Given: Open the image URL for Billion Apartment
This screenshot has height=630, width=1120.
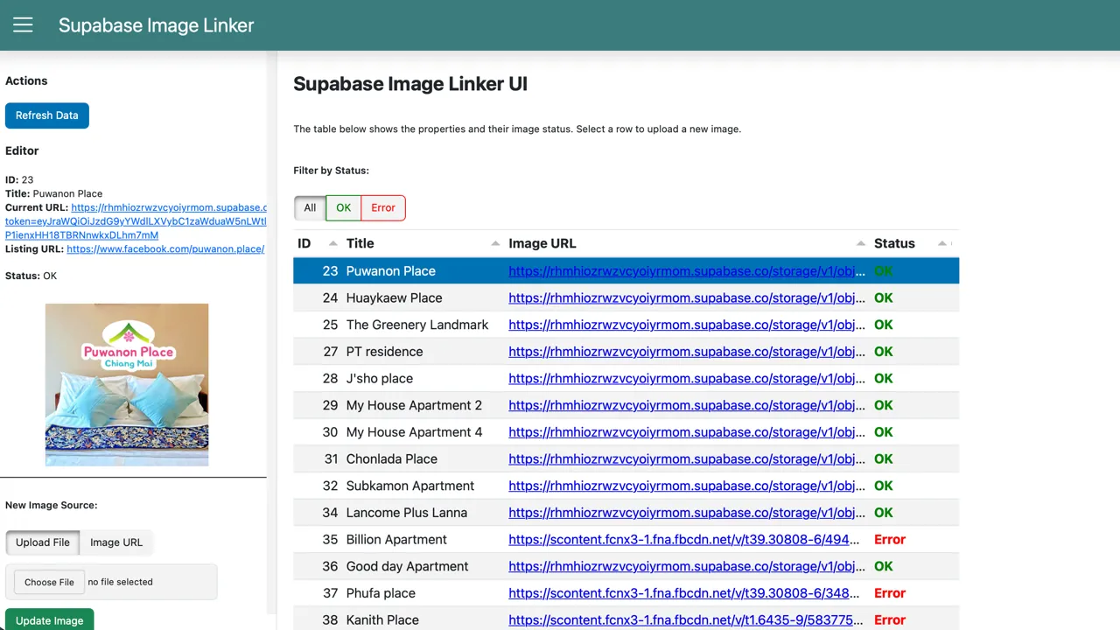Looking at the screenshot, I should pyautogui.click(x=682, y=539).
